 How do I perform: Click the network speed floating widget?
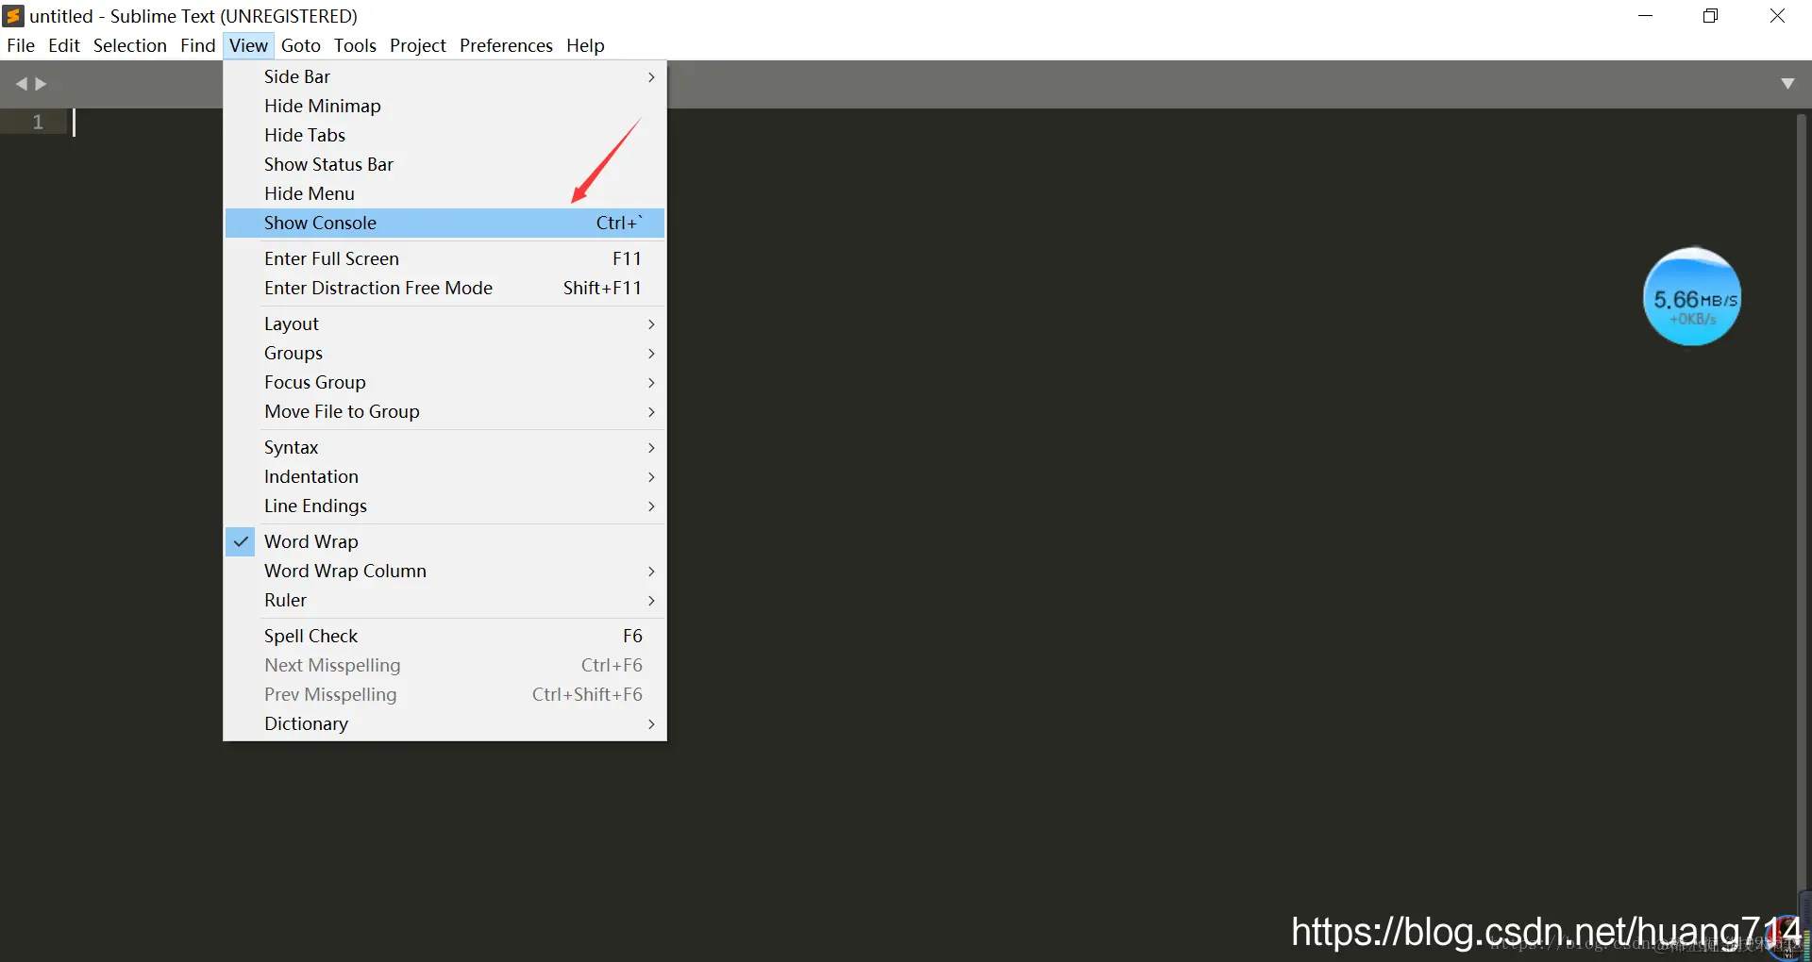point(1692,297)
